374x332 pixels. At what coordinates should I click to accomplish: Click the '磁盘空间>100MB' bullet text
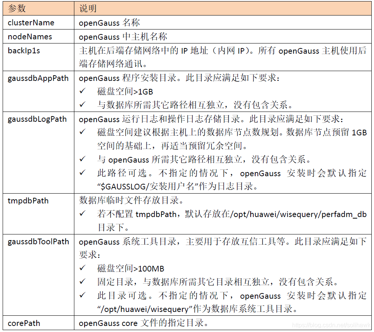coord(131,268)
